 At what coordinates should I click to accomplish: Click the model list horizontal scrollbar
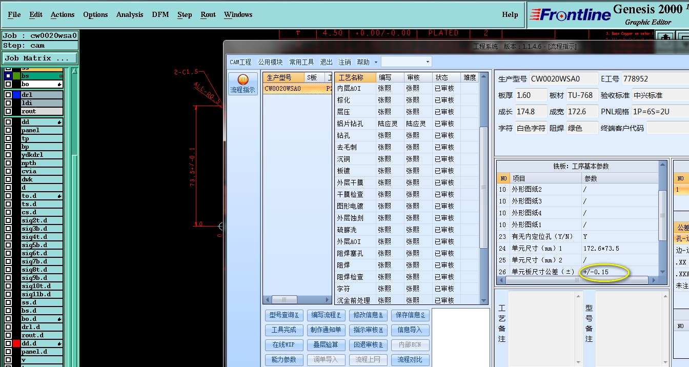coord(297,299)
